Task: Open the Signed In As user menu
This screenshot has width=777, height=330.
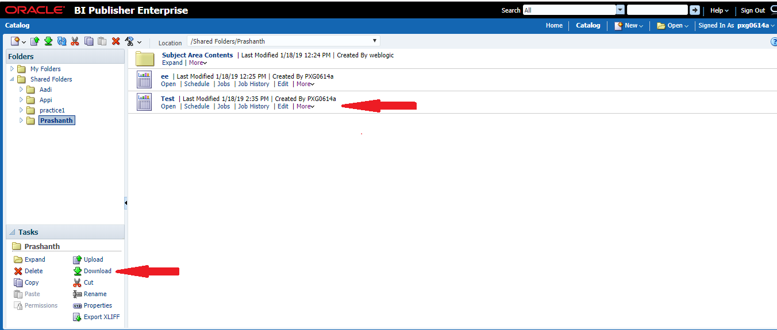Action: (x=737, y=25)
